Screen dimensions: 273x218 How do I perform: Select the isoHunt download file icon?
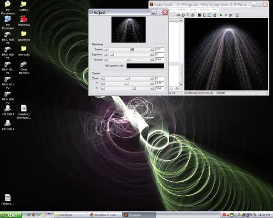pos(24,109)
